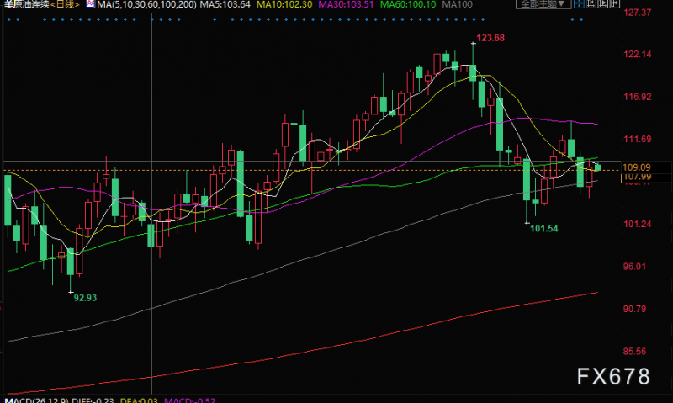Toggle the blue crosshair cursor icon
Viewport: 673px width, 403px height.
click(579, 4)
